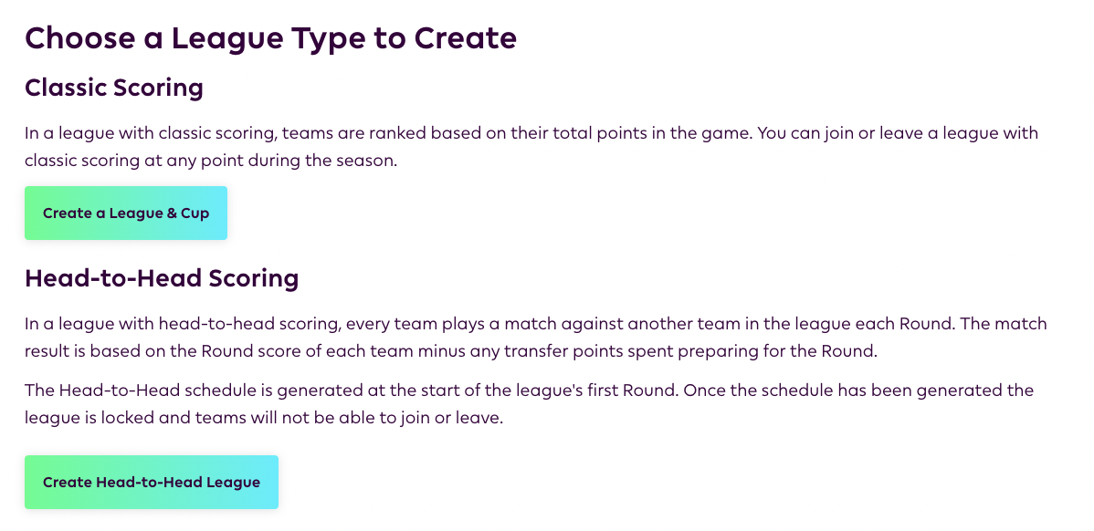The height and width of the screenshot is (531, 1094).
Task: Click the text line starting 'In a league with classic scoring'
Action: tap(531, 133)
